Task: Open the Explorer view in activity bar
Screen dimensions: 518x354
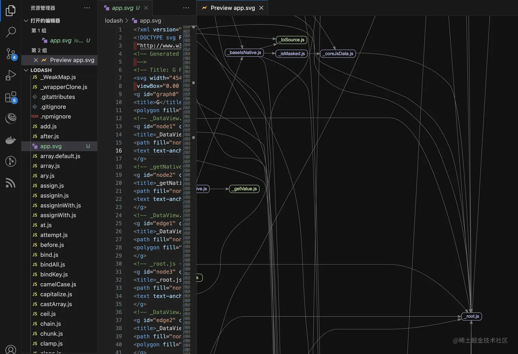Action: (11, 11)
